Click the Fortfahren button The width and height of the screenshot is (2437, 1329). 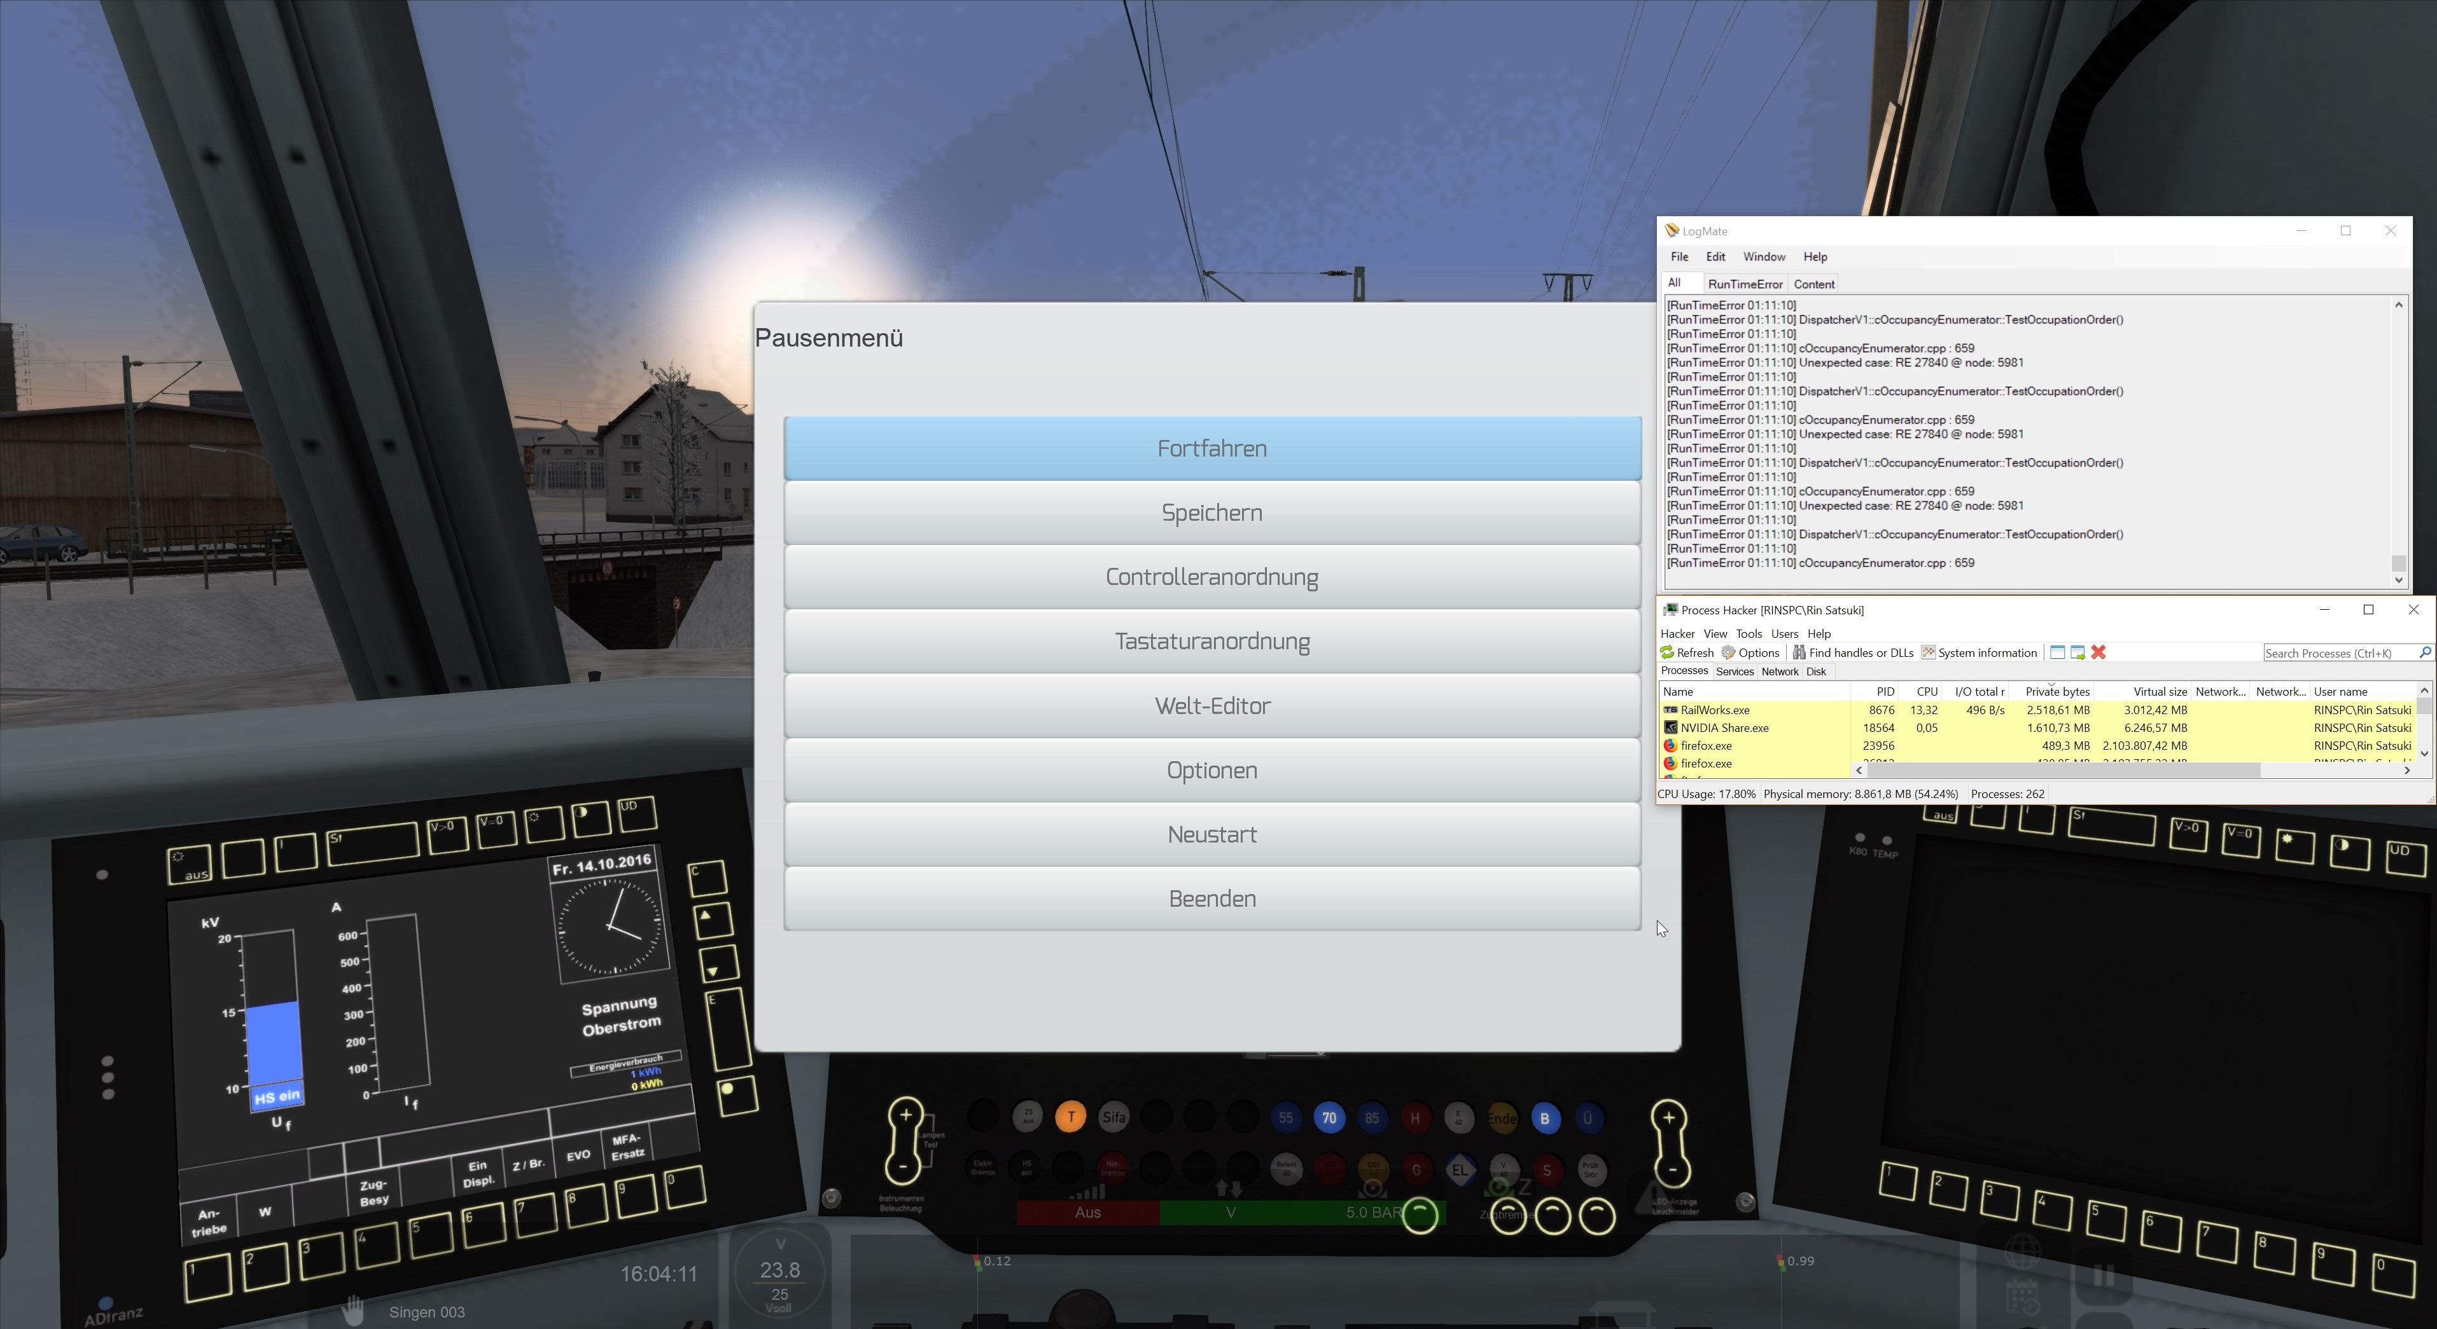(1212, 449)
